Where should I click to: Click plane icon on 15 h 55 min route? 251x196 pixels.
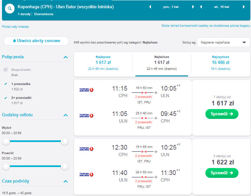pos(156,152)
